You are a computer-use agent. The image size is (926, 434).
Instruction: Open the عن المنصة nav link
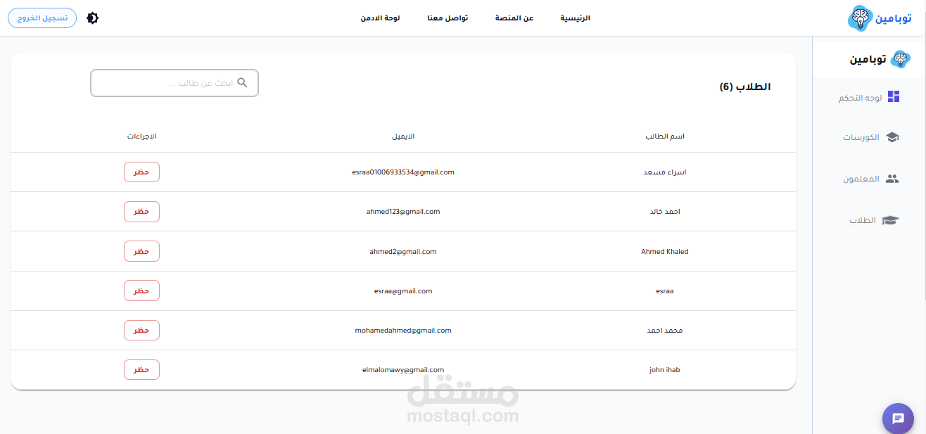click(x=515, y=18)
